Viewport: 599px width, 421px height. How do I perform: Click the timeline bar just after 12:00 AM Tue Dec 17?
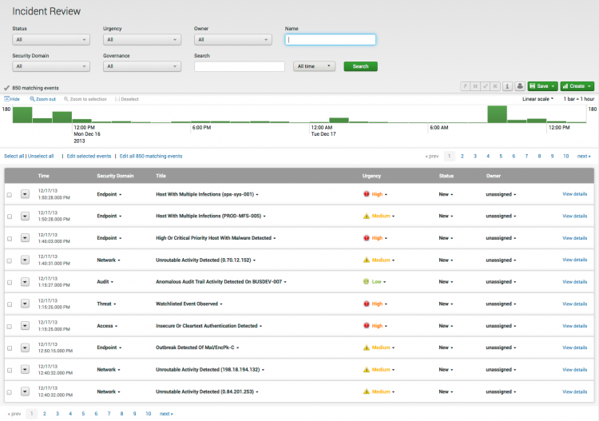339,121
